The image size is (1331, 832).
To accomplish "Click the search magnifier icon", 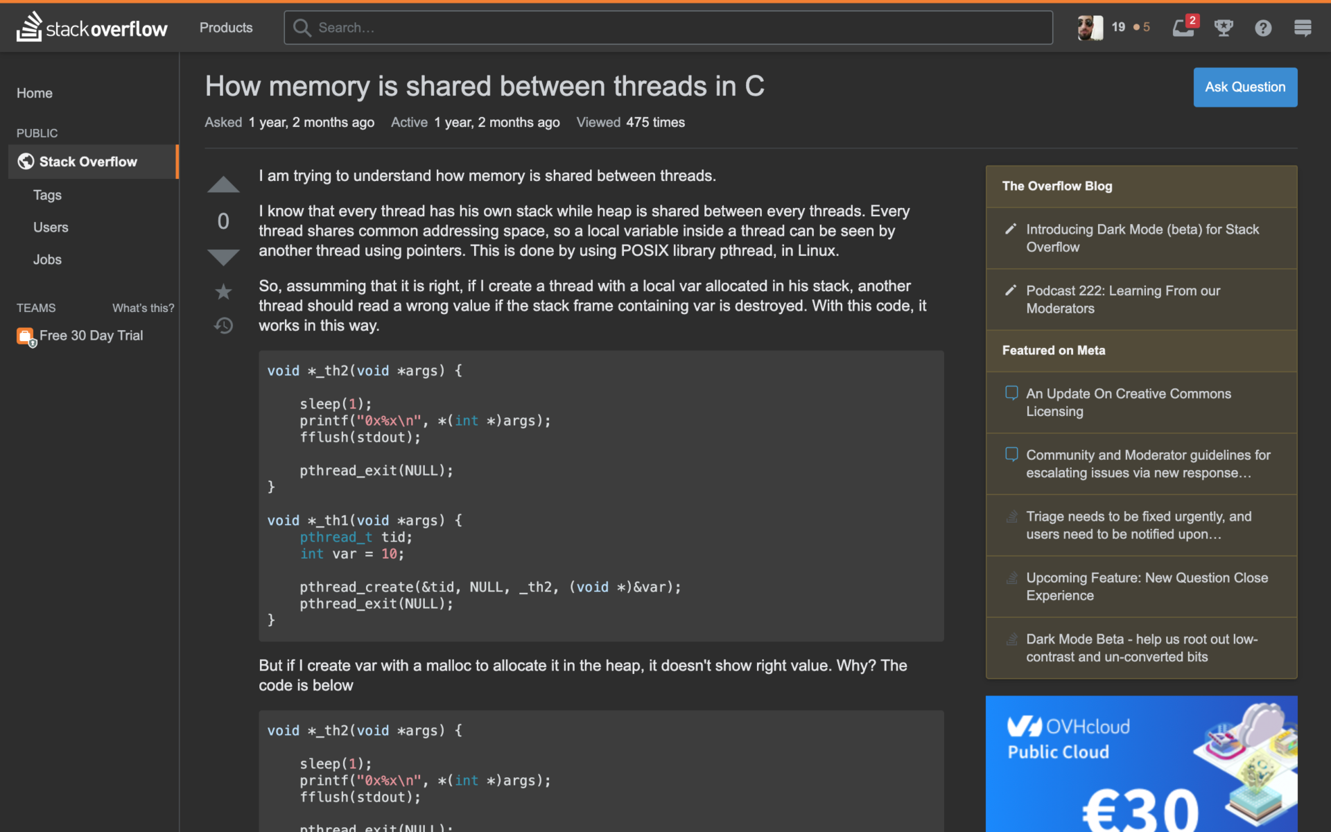I will [x=302, y=28].
